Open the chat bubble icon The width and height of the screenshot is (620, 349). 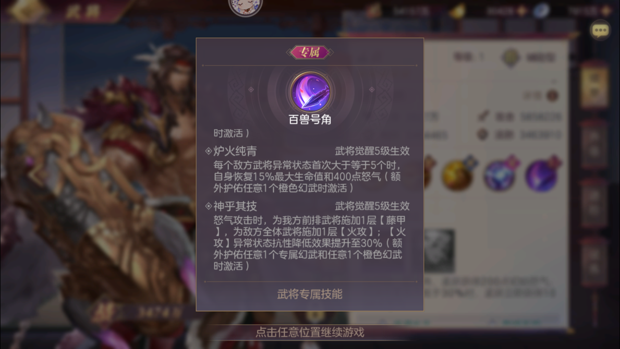point(600,31)
